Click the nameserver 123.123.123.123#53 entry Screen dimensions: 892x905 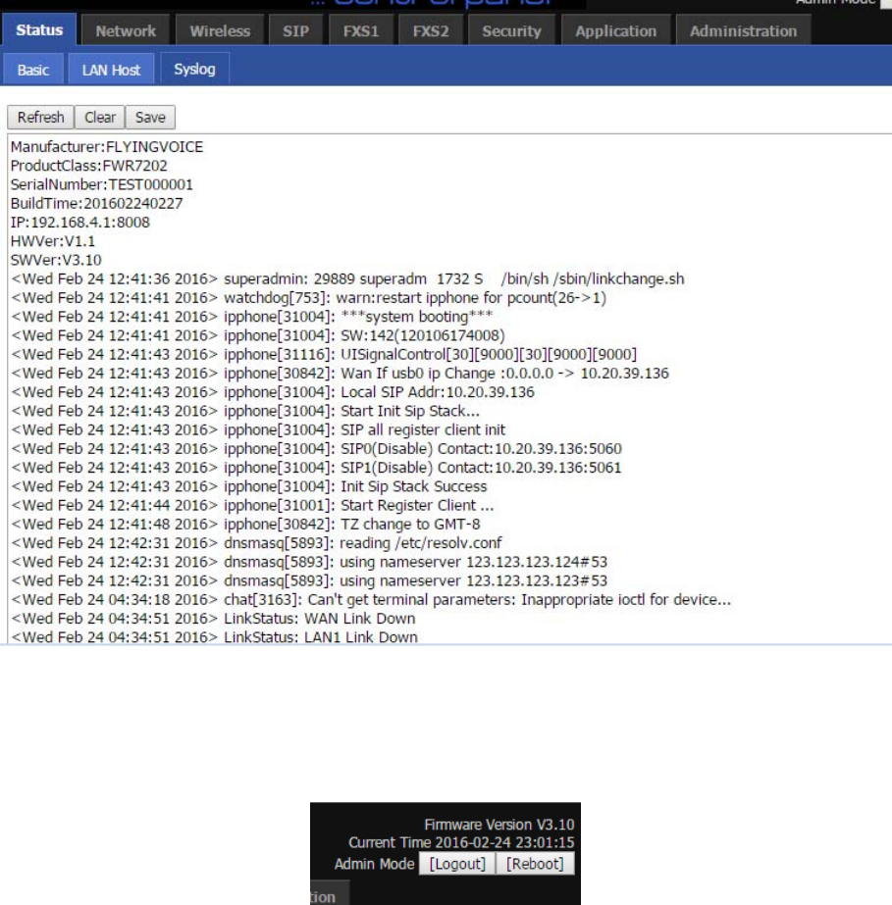click(x=309, y=580)
